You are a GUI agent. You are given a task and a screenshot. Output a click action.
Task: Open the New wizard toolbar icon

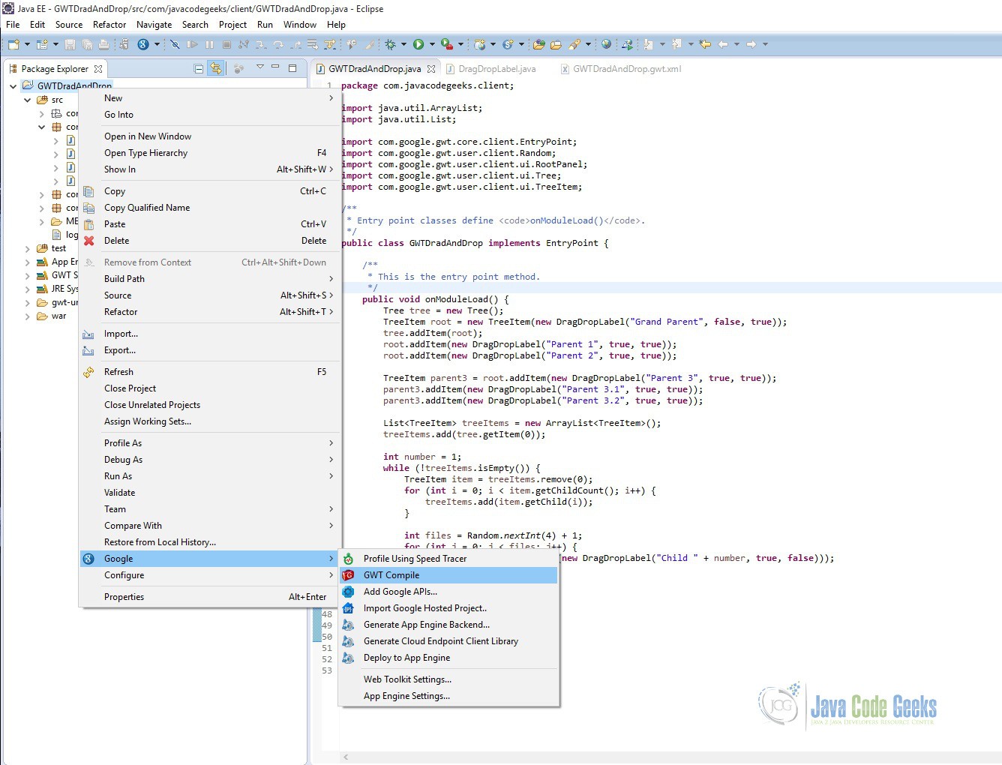click(x=12, y=44)
